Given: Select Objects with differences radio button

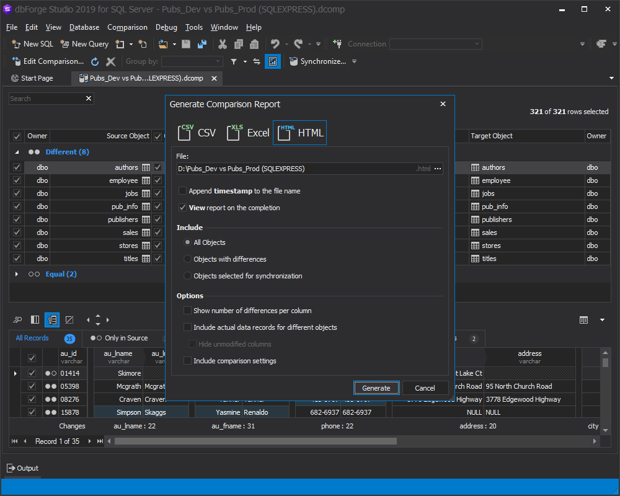Looking at the screenshot, I should tap(187, 259).
